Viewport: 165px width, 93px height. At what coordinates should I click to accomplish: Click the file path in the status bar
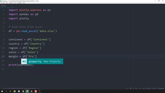(x=21, y=88)
